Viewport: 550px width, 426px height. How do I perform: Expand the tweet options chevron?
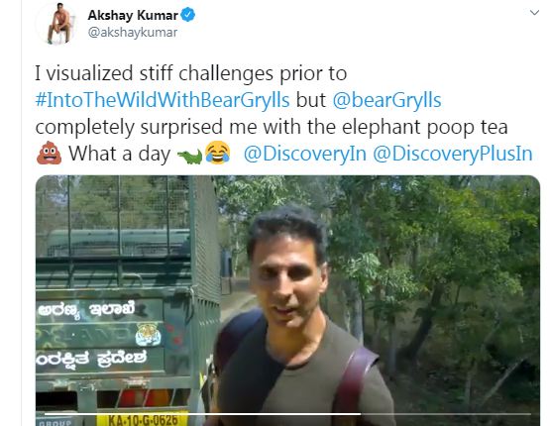(x=534, y=13)
